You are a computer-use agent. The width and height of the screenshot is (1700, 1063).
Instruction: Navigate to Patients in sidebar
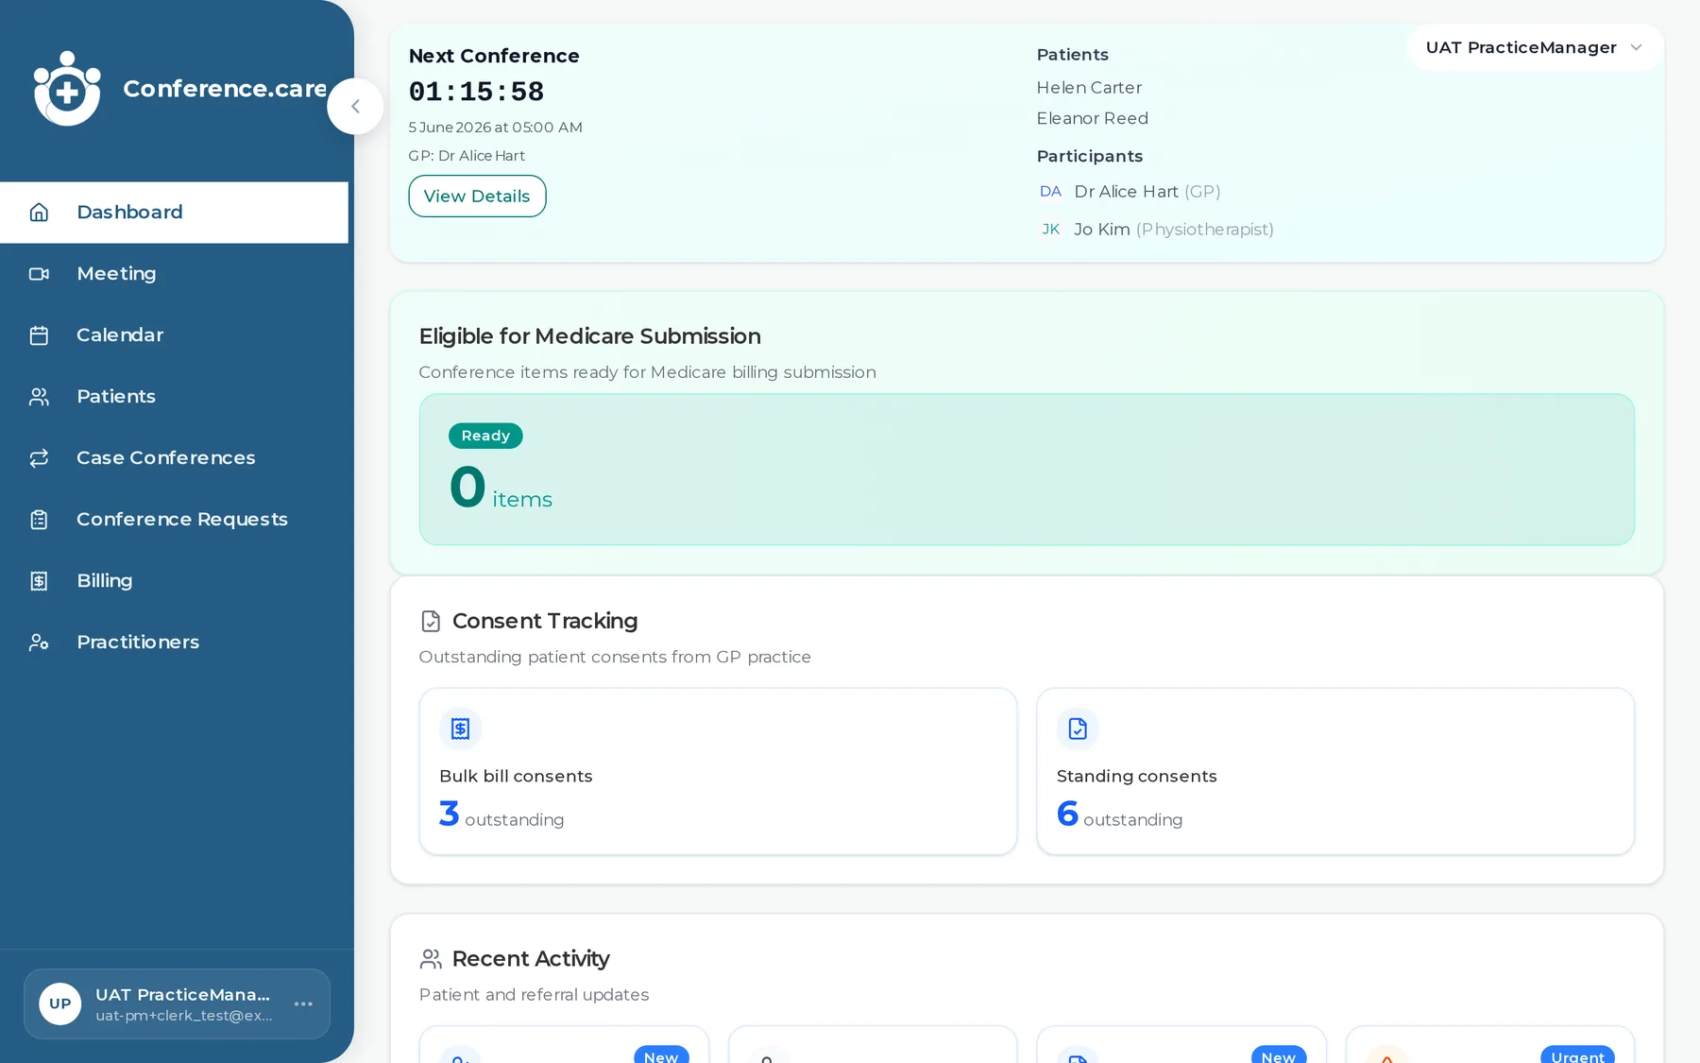click(174, 397)
